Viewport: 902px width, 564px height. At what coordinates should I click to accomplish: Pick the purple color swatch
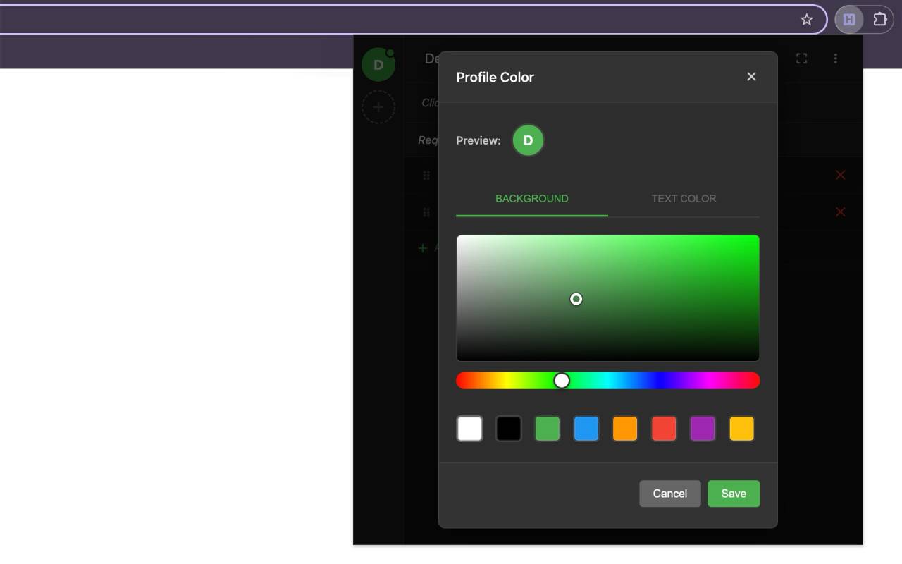pos(703,429)
